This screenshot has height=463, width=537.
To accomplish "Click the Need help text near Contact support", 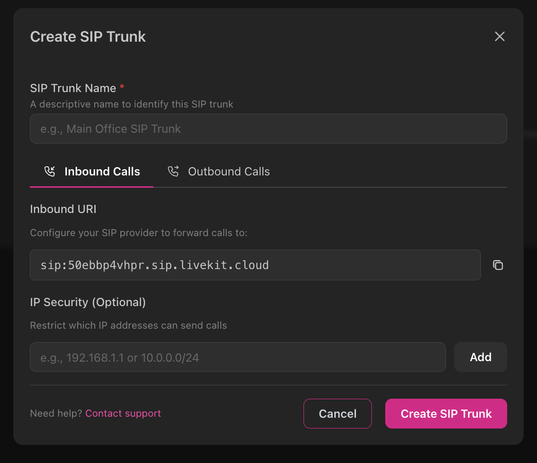I will [x=55, y=413].
